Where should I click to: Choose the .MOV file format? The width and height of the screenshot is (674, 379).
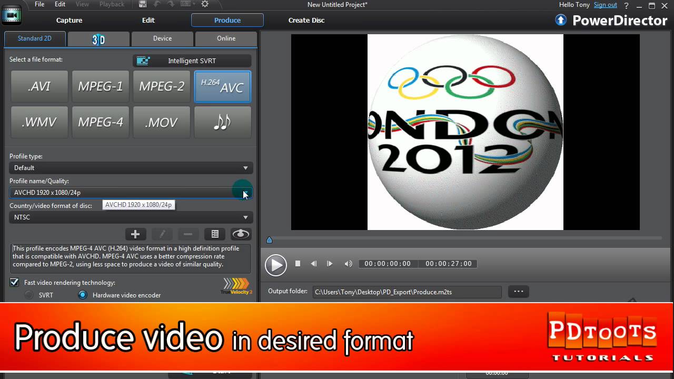coord(162,122)
